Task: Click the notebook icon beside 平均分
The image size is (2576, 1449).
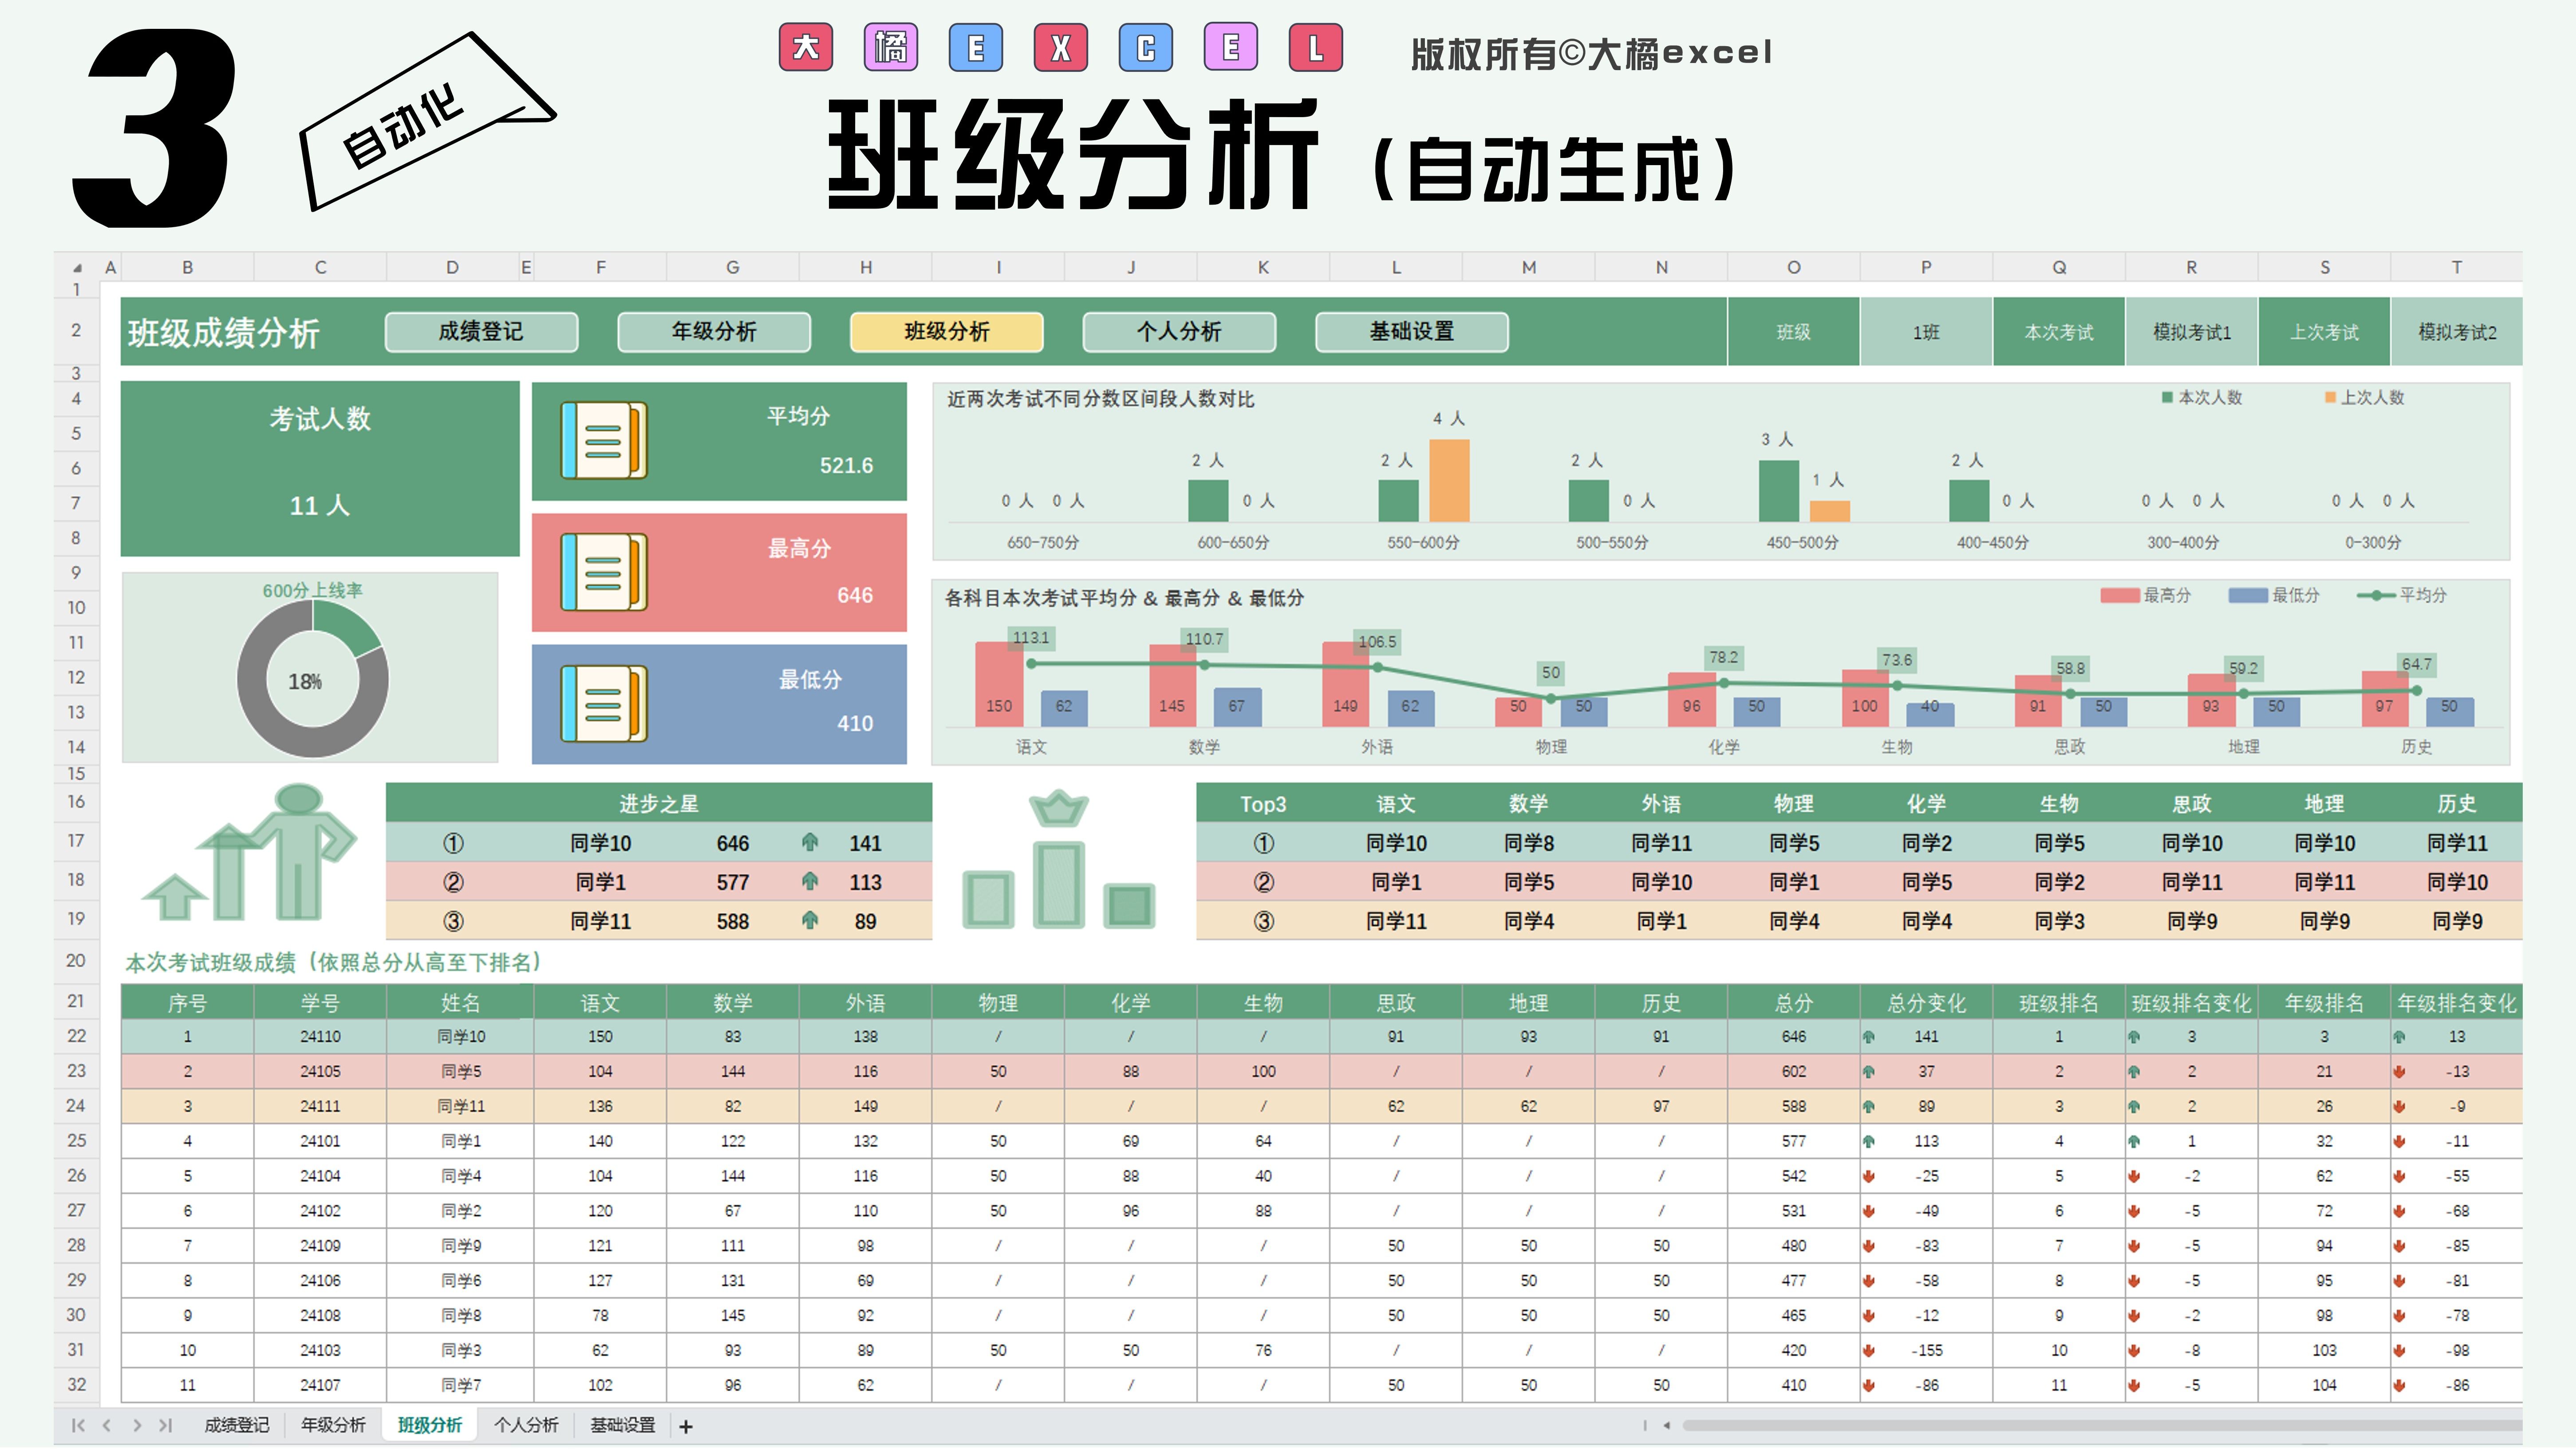Action: click(x=604, y=440)
